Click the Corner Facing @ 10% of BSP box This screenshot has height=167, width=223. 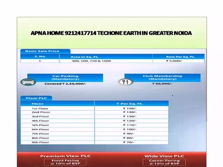coord(164,162)
